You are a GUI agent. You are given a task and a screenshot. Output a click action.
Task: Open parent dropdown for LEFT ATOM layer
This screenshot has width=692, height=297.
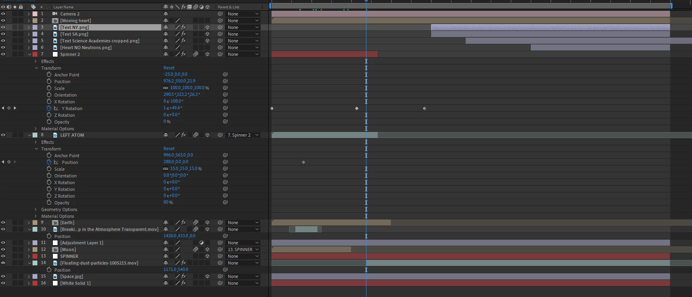243,135
